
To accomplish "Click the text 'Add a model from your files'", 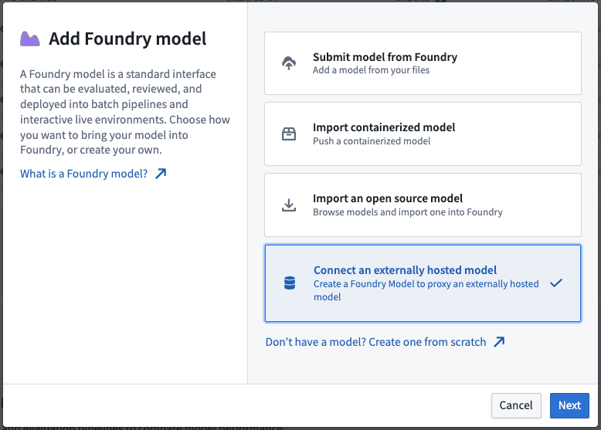I will point(371,70).
